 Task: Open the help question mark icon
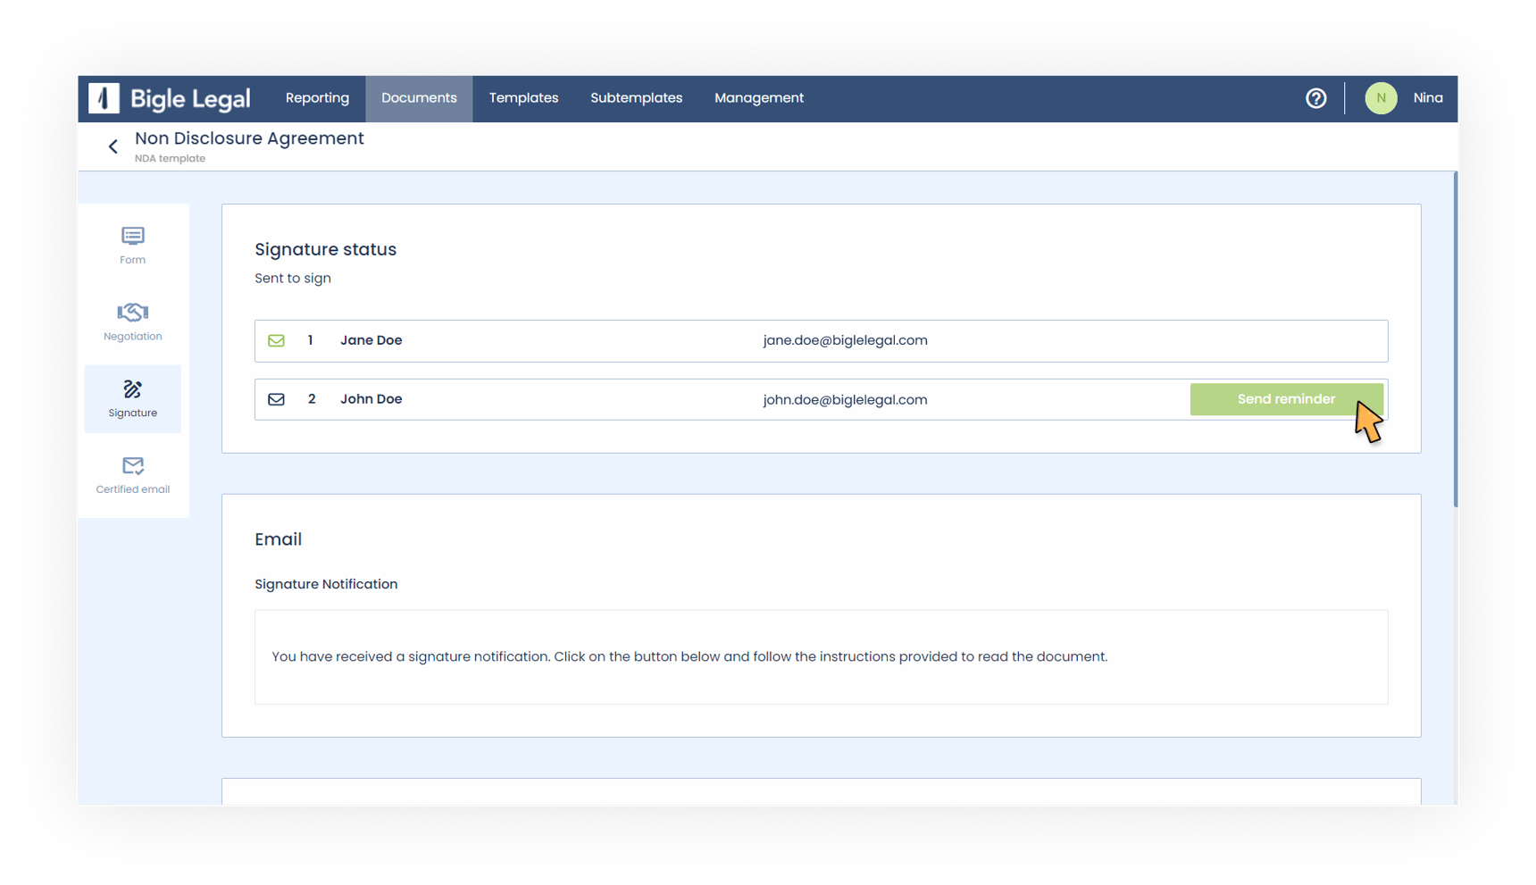(x=1315, y=98)
